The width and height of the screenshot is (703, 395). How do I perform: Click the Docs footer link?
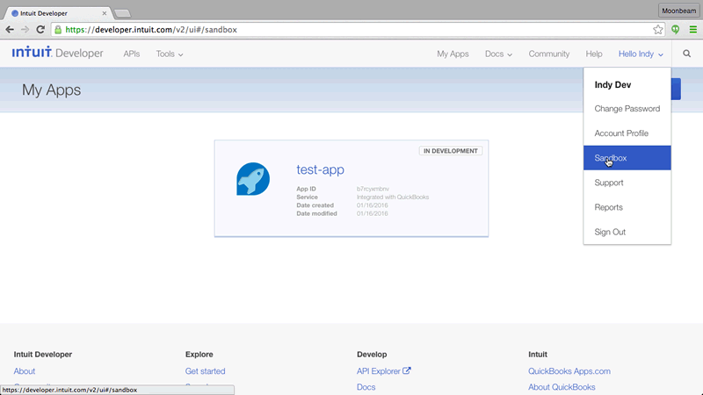(366, 387)
